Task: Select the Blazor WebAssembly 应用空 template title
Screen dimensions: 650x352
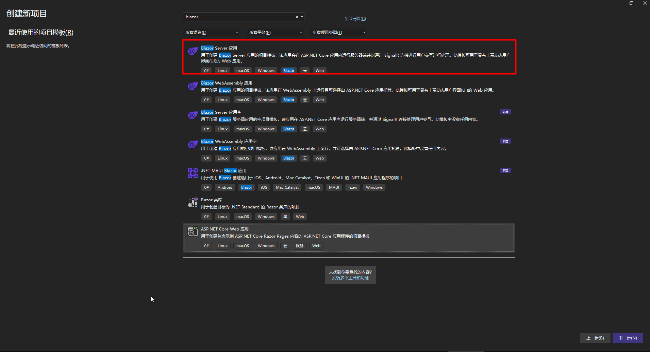Action: [x=229, y=142]
